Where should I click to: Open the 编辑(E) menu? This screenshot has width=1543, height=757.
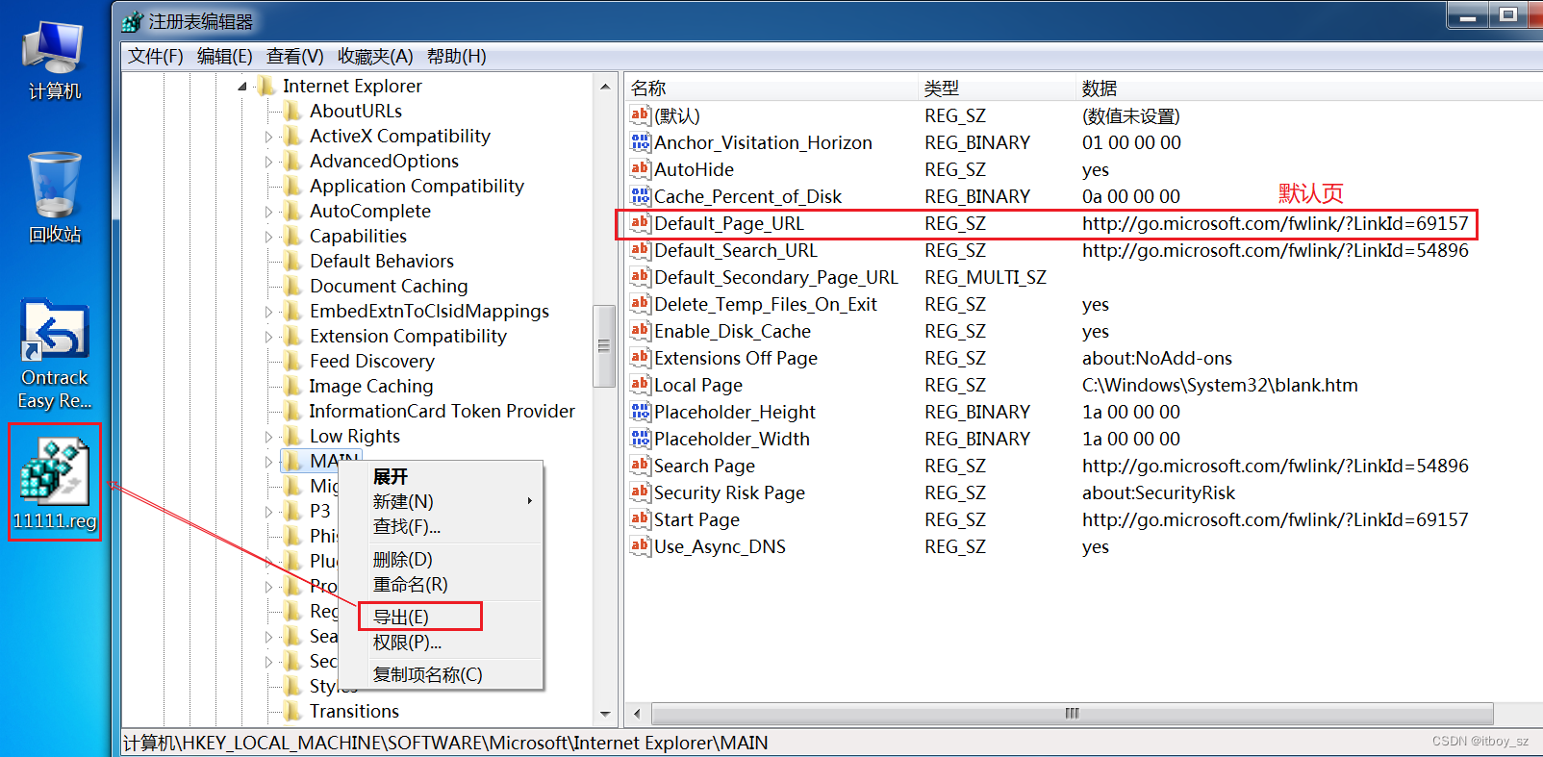click(x=224, y=56)
